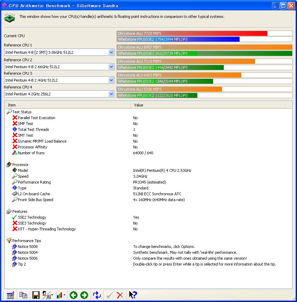Click the magnifier icon beside Test Status
297x302 pixels.
[9, 112]
